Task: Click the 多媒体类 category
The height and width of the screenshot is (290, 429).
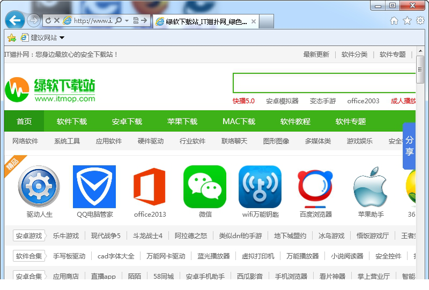Action: coord(318,141)
